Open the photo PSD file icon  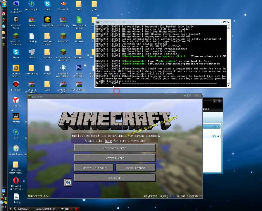[x=16, y=198]
